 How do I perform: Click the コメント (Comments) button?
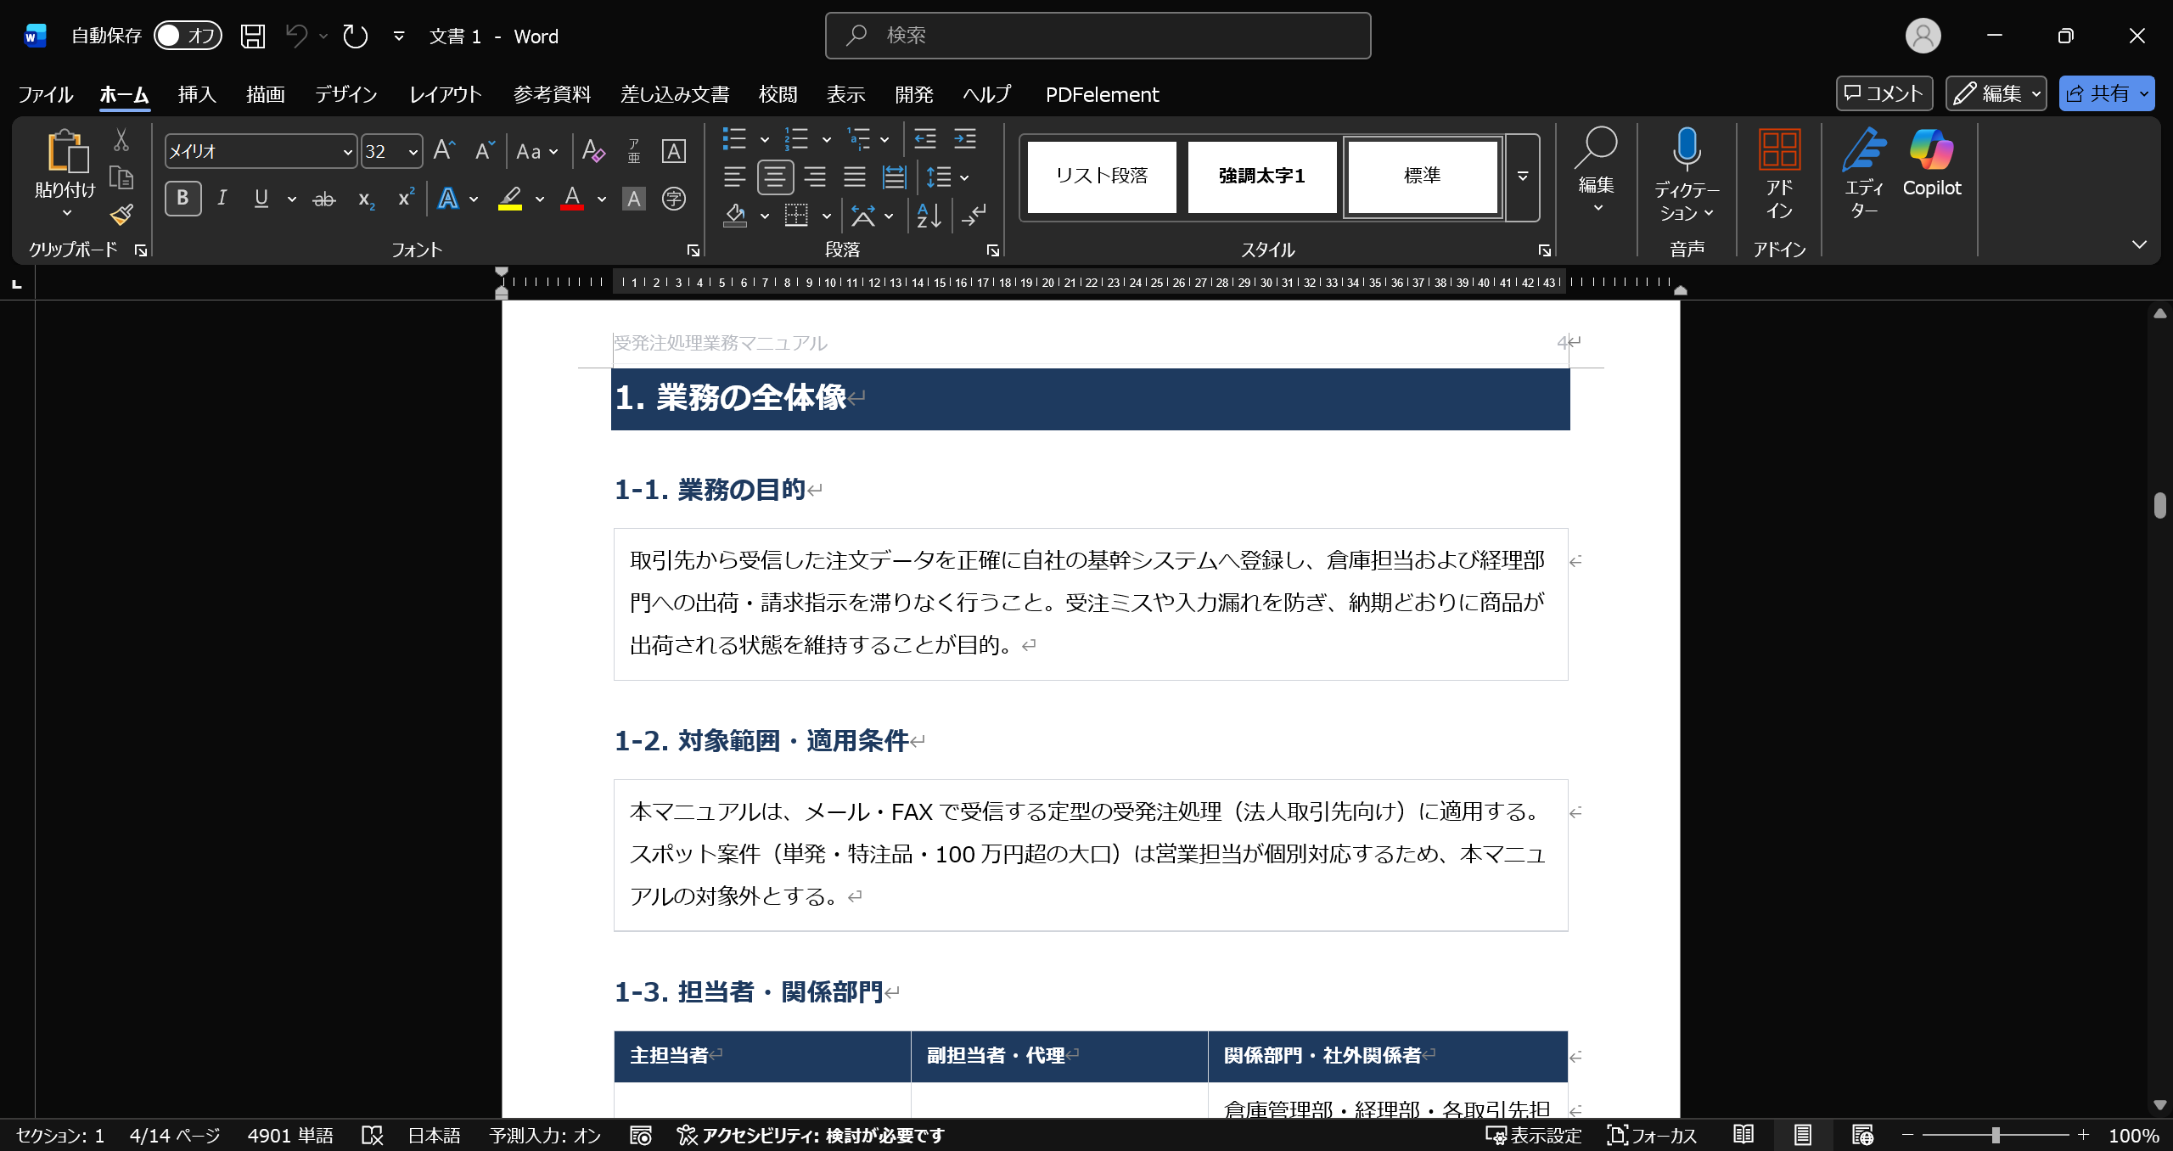(x=1884, y=93)
